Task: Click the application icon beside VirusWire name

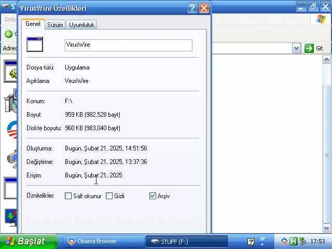Action: [35, 44]
